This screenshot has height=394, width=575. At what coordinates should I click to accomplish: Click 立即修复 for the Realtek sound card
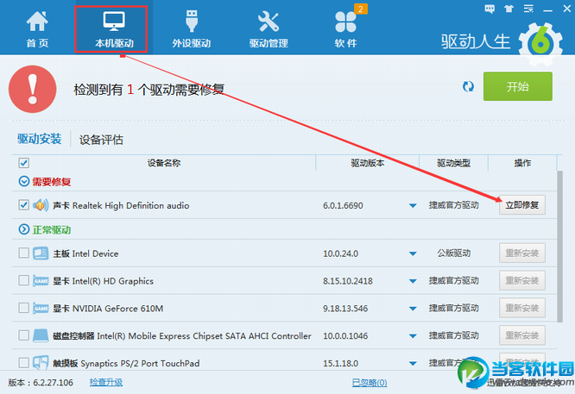coord(521,205)
